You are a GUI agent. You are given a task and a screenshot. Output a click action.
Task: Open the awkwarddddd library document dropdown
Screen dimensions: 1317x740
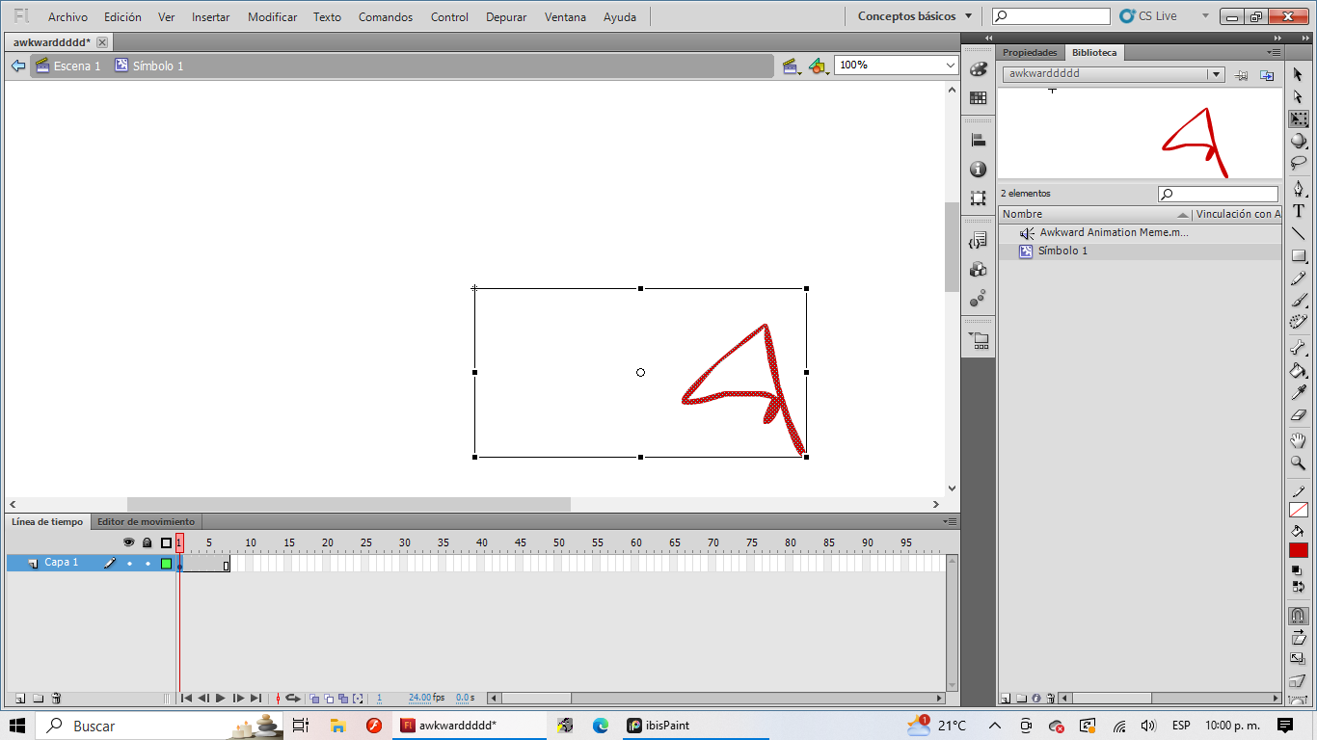1216,74
